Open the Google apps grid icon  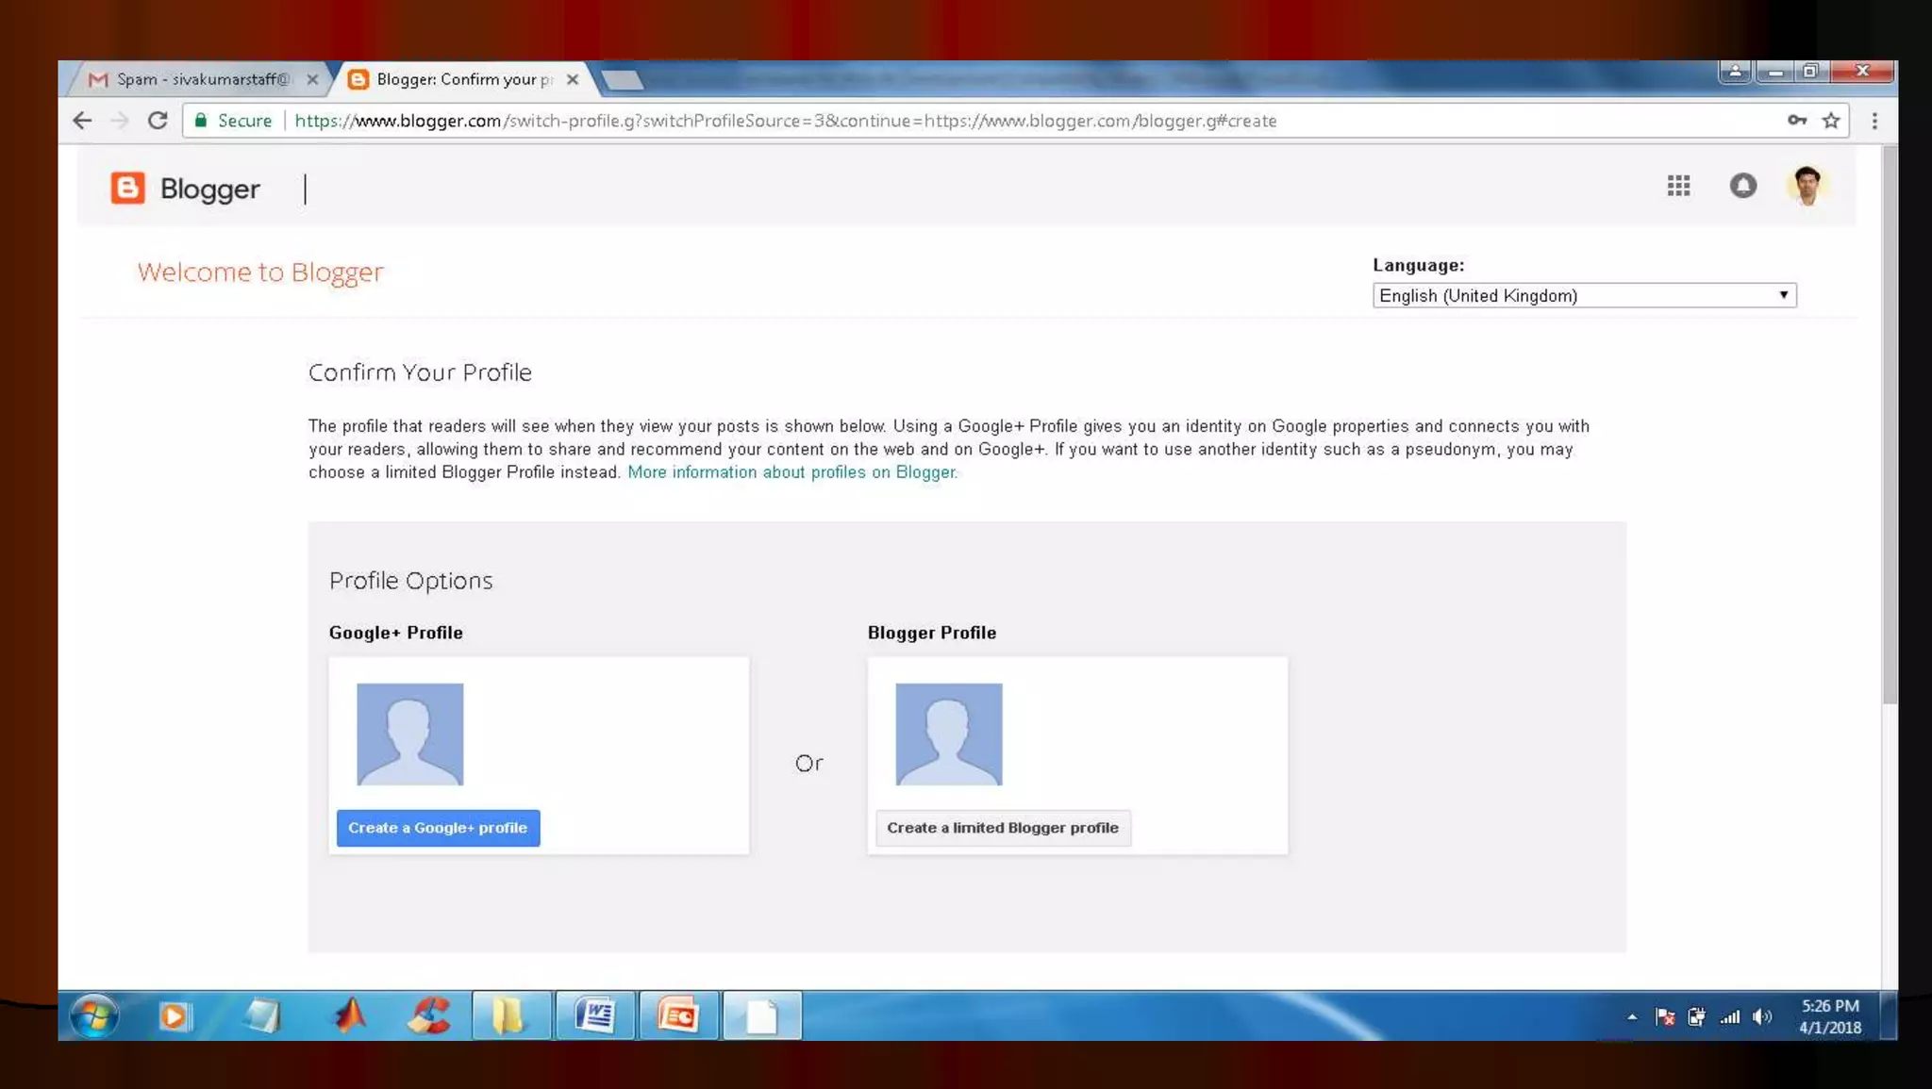coord(1678,186)
